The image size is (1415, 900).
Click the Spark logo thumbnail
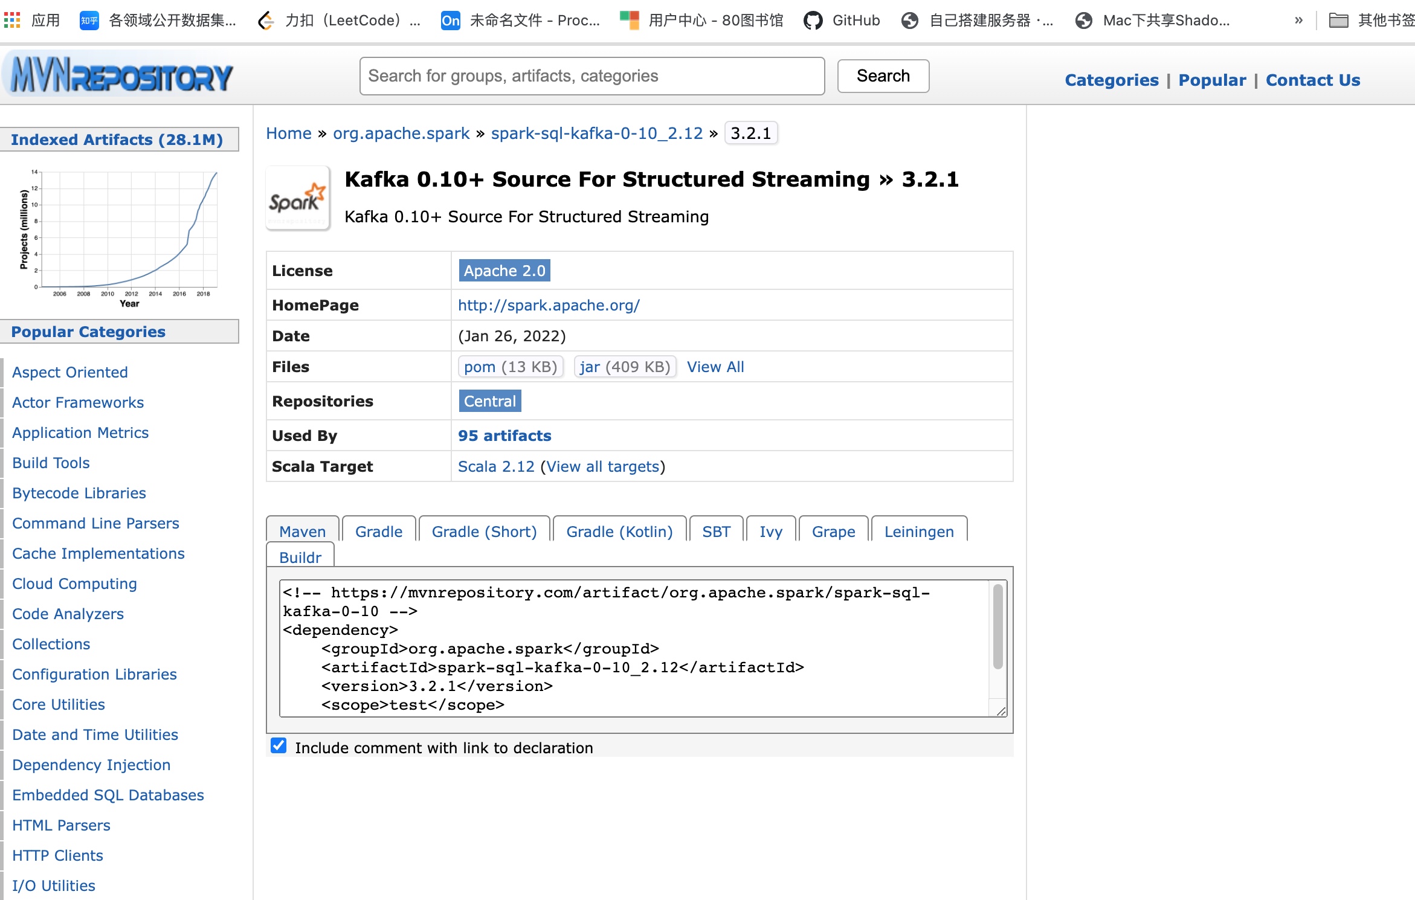(x=298, y=198)
